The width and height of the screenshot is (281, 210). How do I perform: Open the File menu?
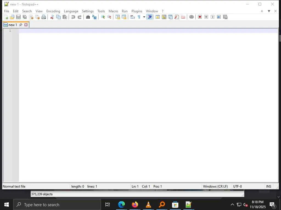coord(7,11)
